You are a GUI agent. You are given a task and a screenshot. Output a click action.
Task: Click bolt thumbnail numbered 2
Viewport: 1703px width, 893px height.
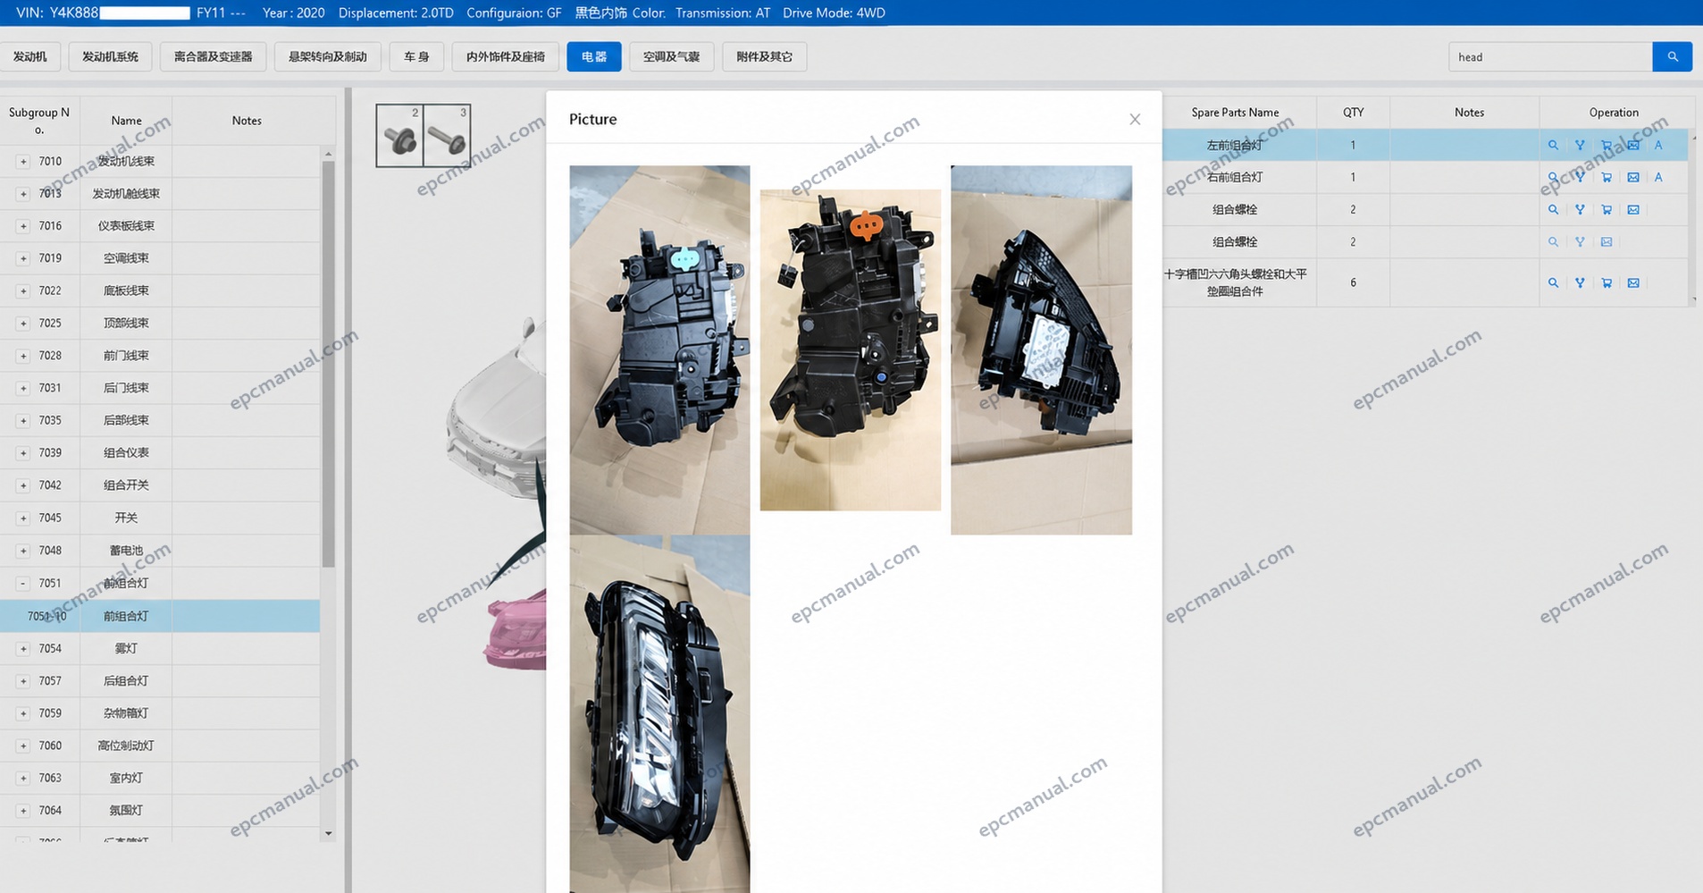coord(399,136)
